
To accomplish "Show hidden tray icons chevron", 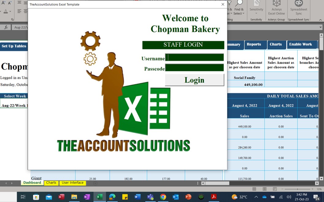I will 256,197.
